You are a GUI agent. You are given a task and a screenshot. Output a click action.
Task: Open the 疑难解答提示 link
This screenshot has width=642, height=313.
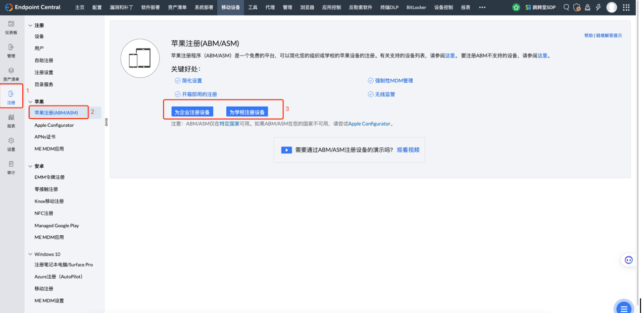[609, 35]
